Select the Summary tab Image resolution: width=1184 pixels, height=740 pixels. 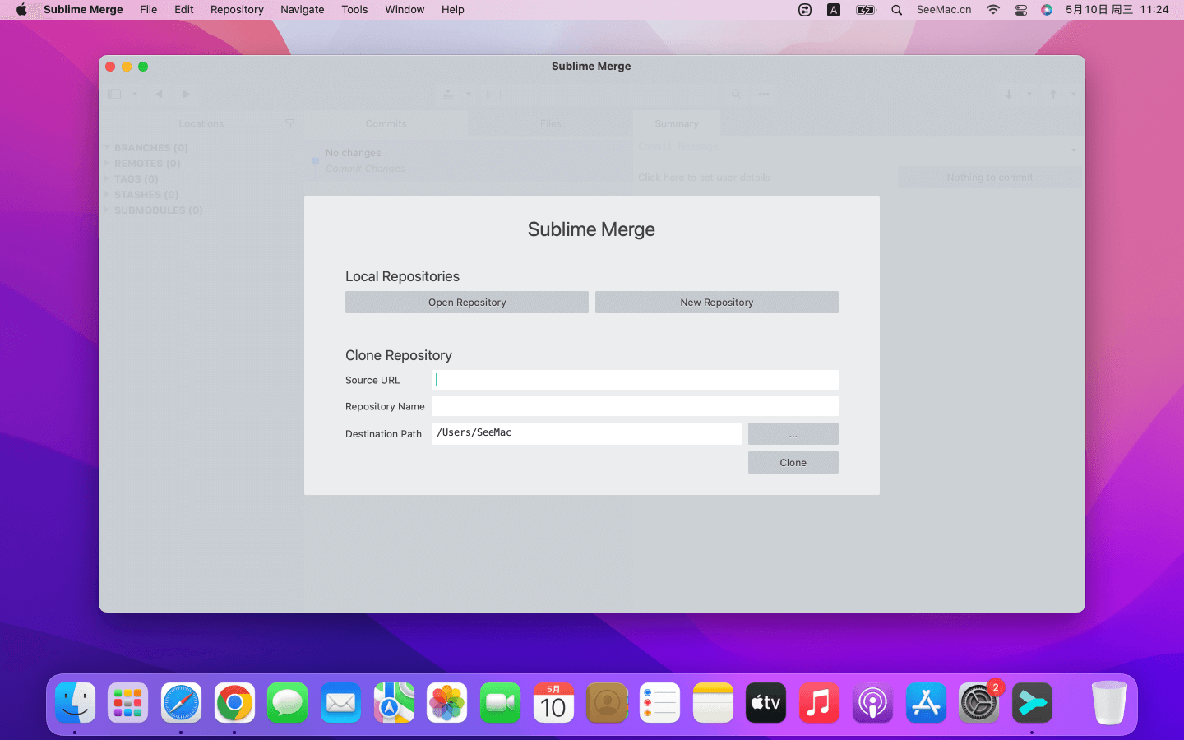coord(677,123)
